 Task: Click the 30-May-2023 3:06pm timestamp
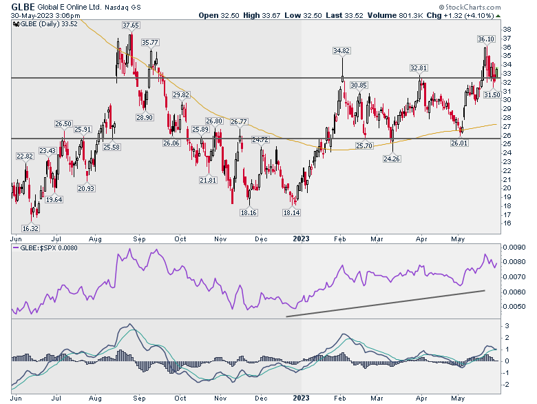click(x=45, y=16)
